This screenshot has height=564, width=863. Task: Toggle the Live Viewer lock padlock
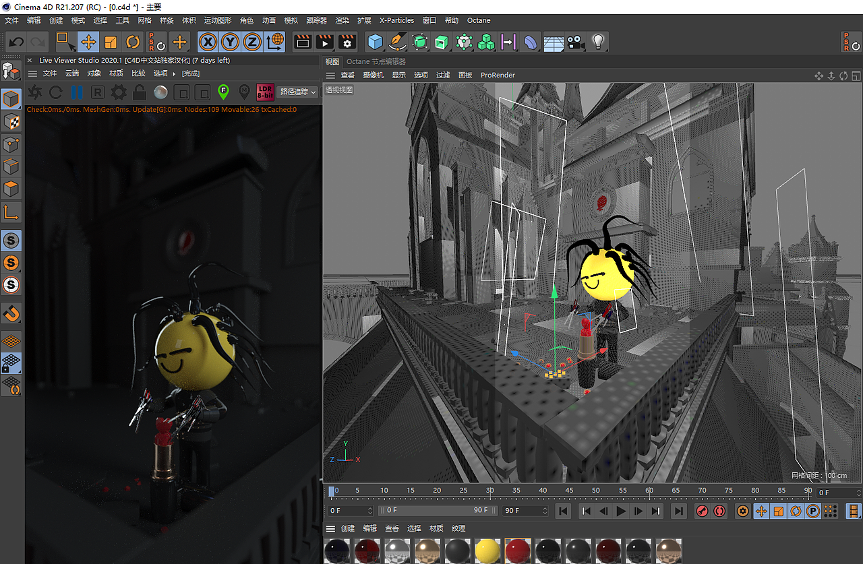140,92
